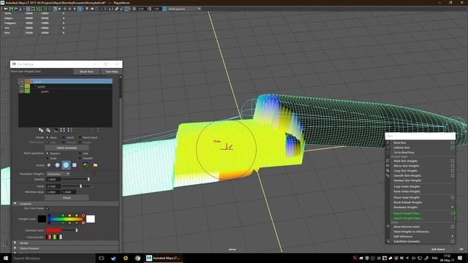Viewport: 468px width, 263px height.
Task: Click the Reset Tool button
Action: pyautogui.click(x=86, y=72)
